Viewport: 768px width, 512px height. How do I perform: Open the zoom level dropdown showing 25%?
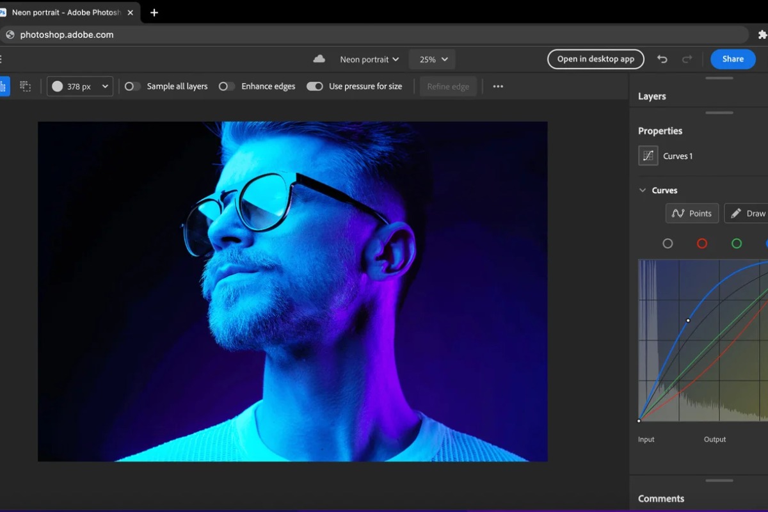432,59
